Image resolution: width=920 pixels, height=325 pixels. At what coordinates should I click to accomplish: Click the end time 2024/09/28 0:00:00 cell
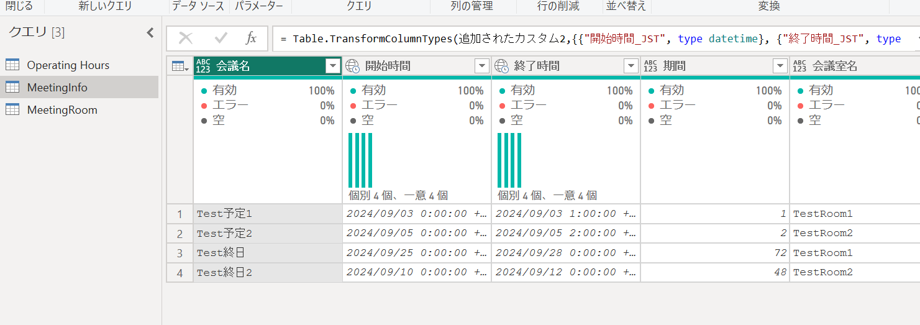click(566, 253)
